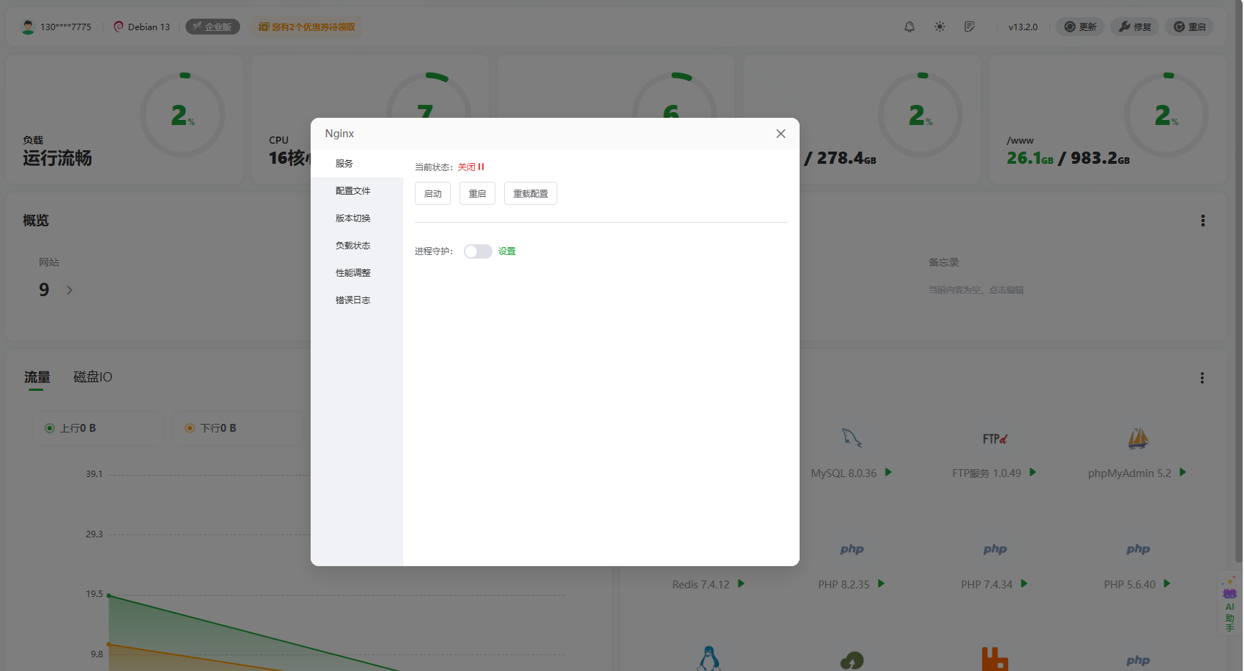
Task: Enable the 进程守护 switch
Action: (x=477, y=251)
